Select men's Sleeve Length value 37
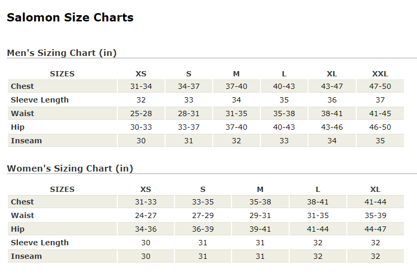This screenshot has width=417, height=274. (380, 100)
